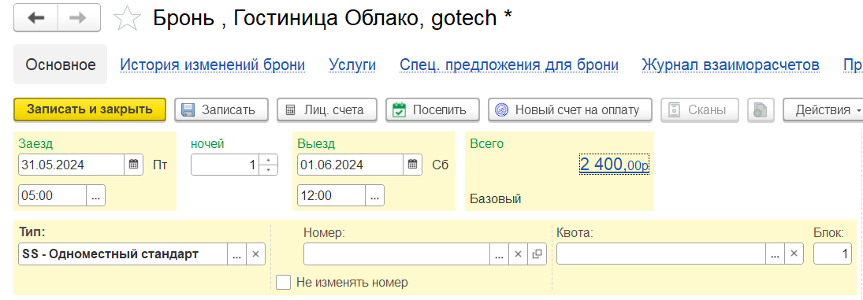Click the Сканы button
The width and height of the screenshot is (863, 300).
tap(700, 110)
